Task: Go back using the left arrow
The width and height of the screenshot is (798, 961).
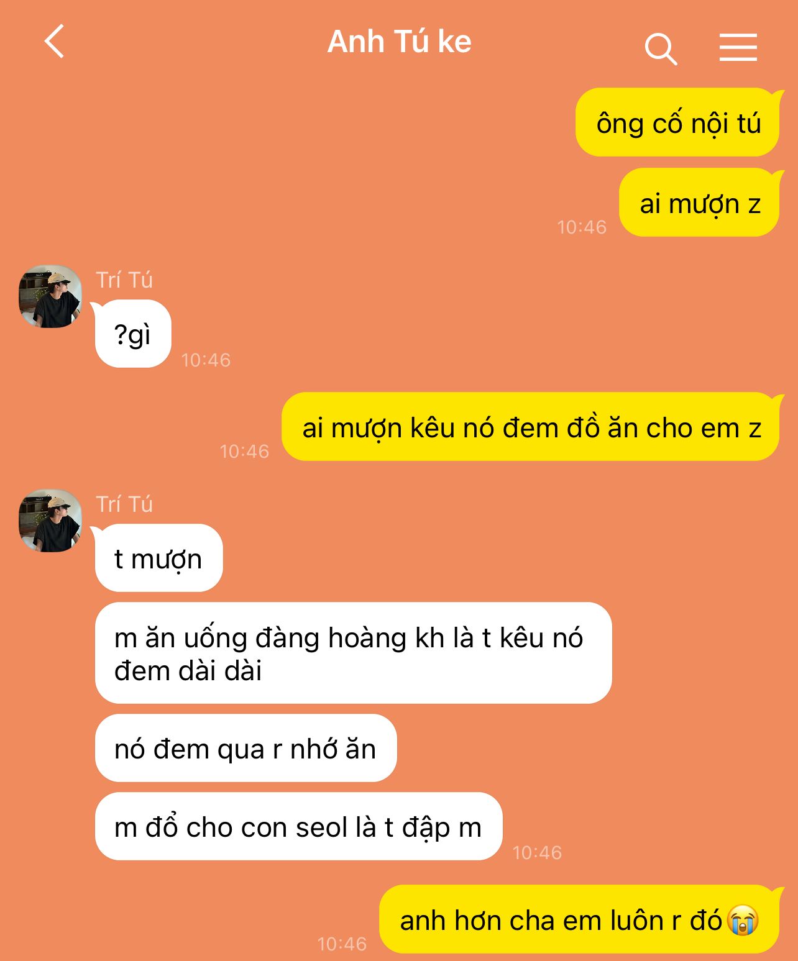Action: [55, 42]
